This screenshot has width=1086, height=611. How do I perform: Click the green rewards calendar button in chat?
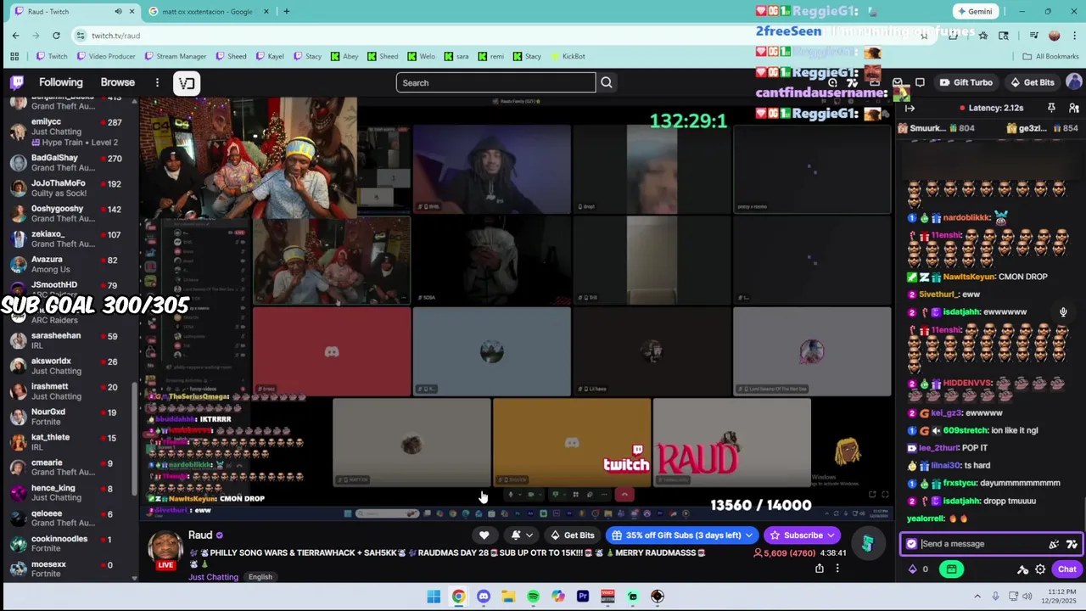(x=951, y=569)
